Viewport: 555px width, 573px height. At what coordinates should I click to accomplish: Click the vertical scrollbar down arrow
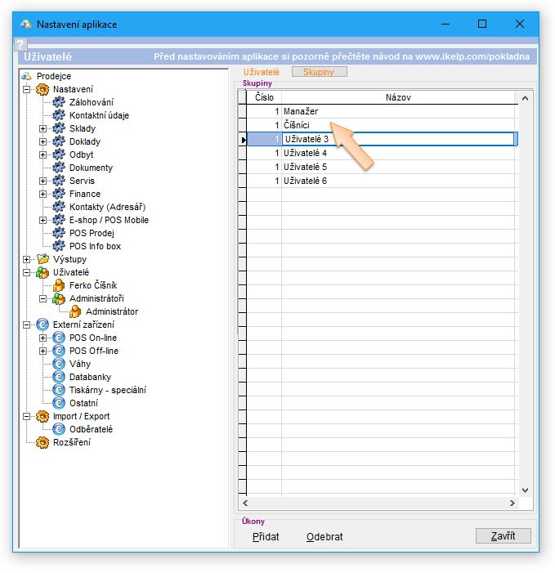coord(526,490)
